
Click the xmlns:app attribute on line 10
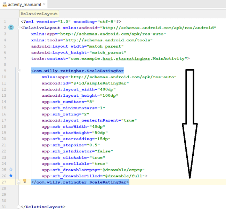[x=109, y=77]
